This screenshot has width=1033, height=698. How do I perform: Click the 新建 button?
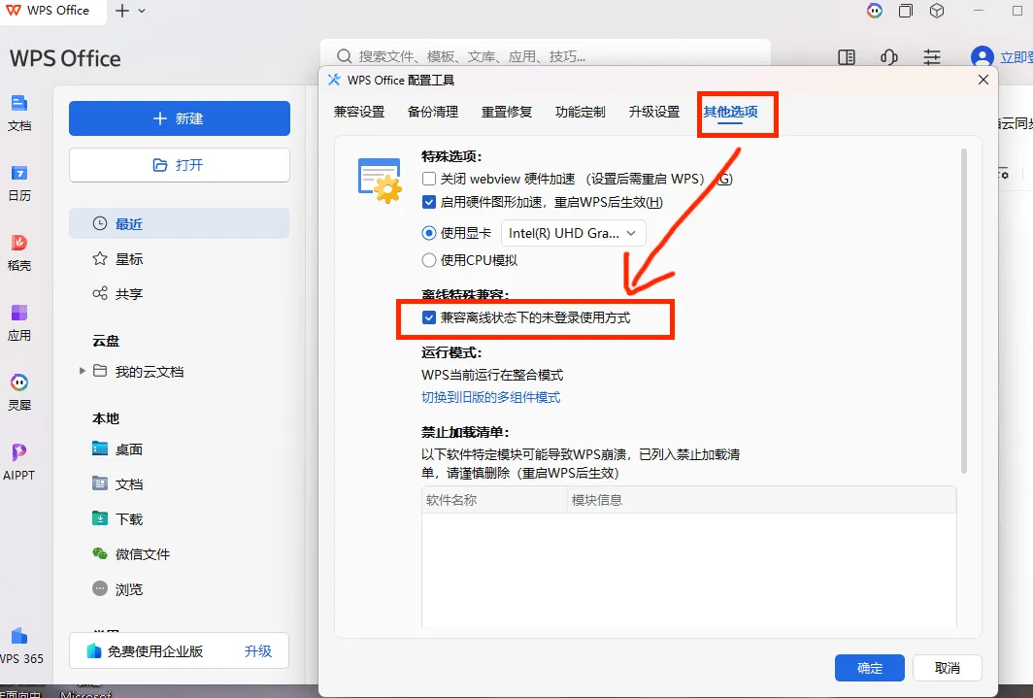click(180, 118)
